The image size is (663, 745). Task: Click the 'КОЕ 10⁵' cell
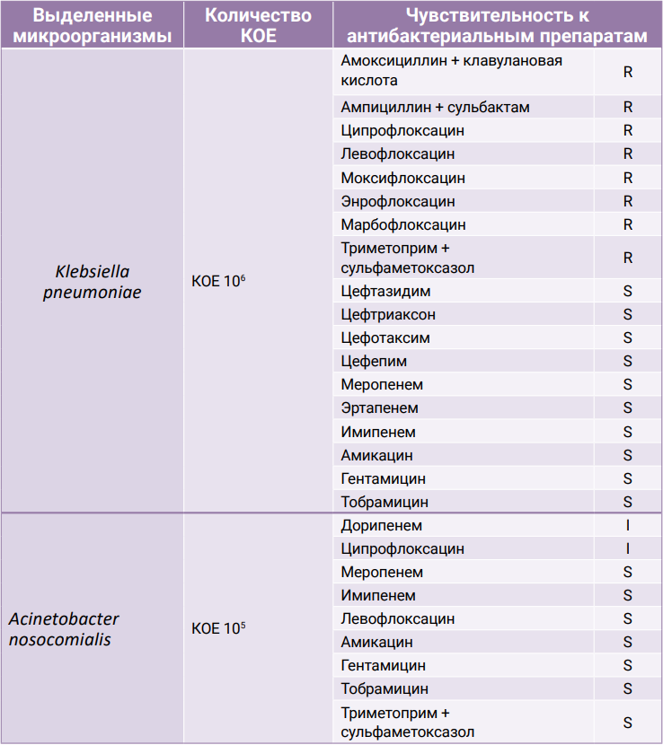coord(218,628)
